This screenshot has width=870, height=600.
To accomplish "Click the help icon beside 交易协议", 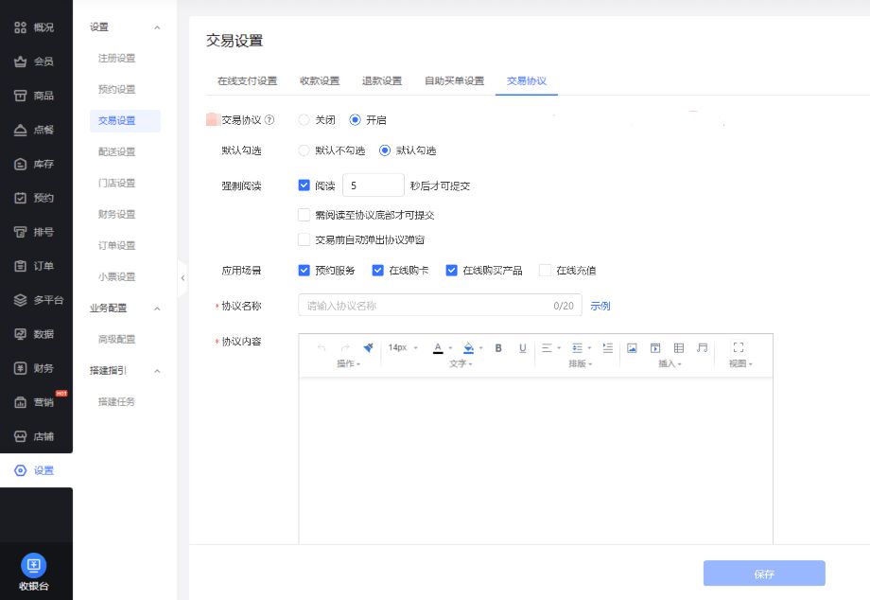I will pyautogui.click(x=270, y=120).
